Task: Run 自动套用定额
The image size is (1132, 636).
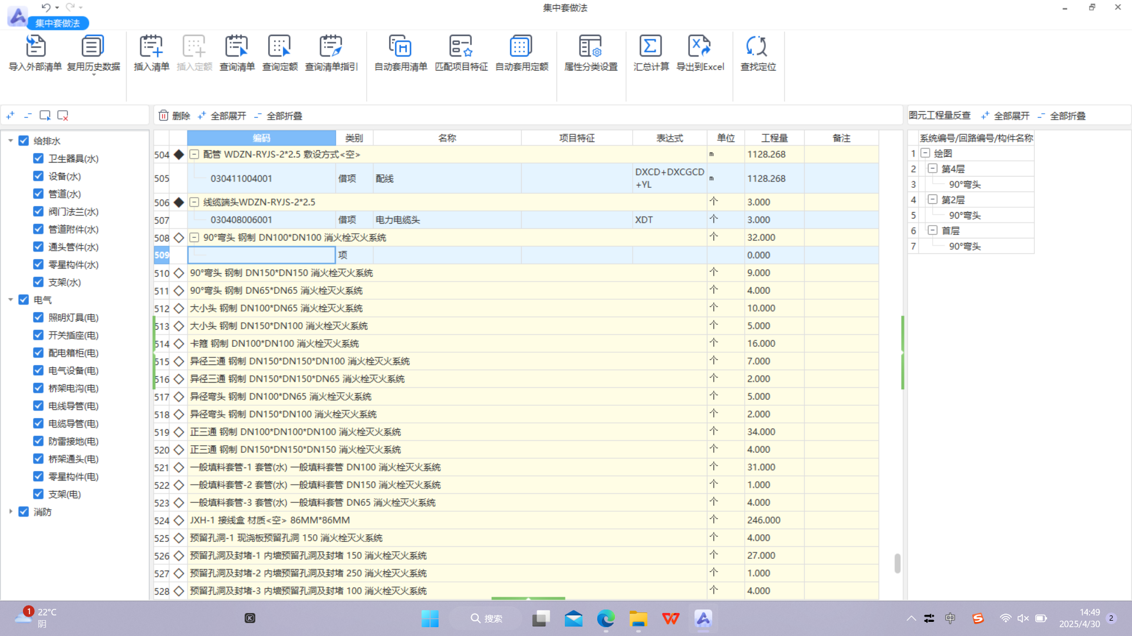Action: [522, 53]
